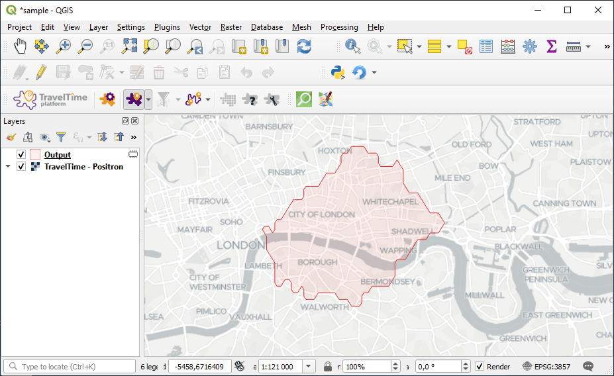Image resolution: width=614 pixels, height=376 pixels.
Task: Expand the hidden main toolbar overflow chevron
Action: point(607,46)
